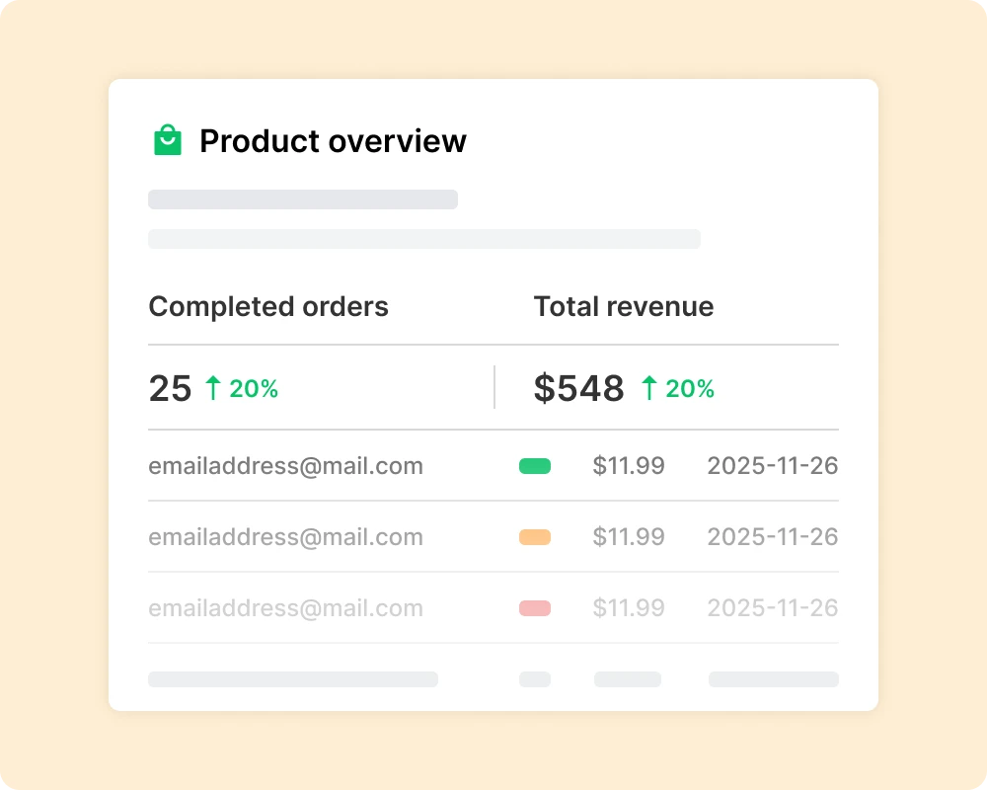Click the $11.99 price in the first row

pos(629,466)
